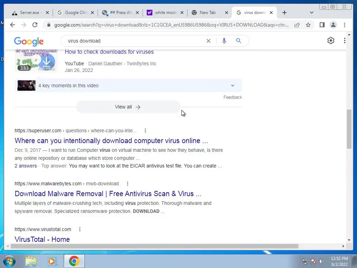Click horizontal scrollbar thumb
The width and height of the screenshot is (357, 268).
pos(154,246)
